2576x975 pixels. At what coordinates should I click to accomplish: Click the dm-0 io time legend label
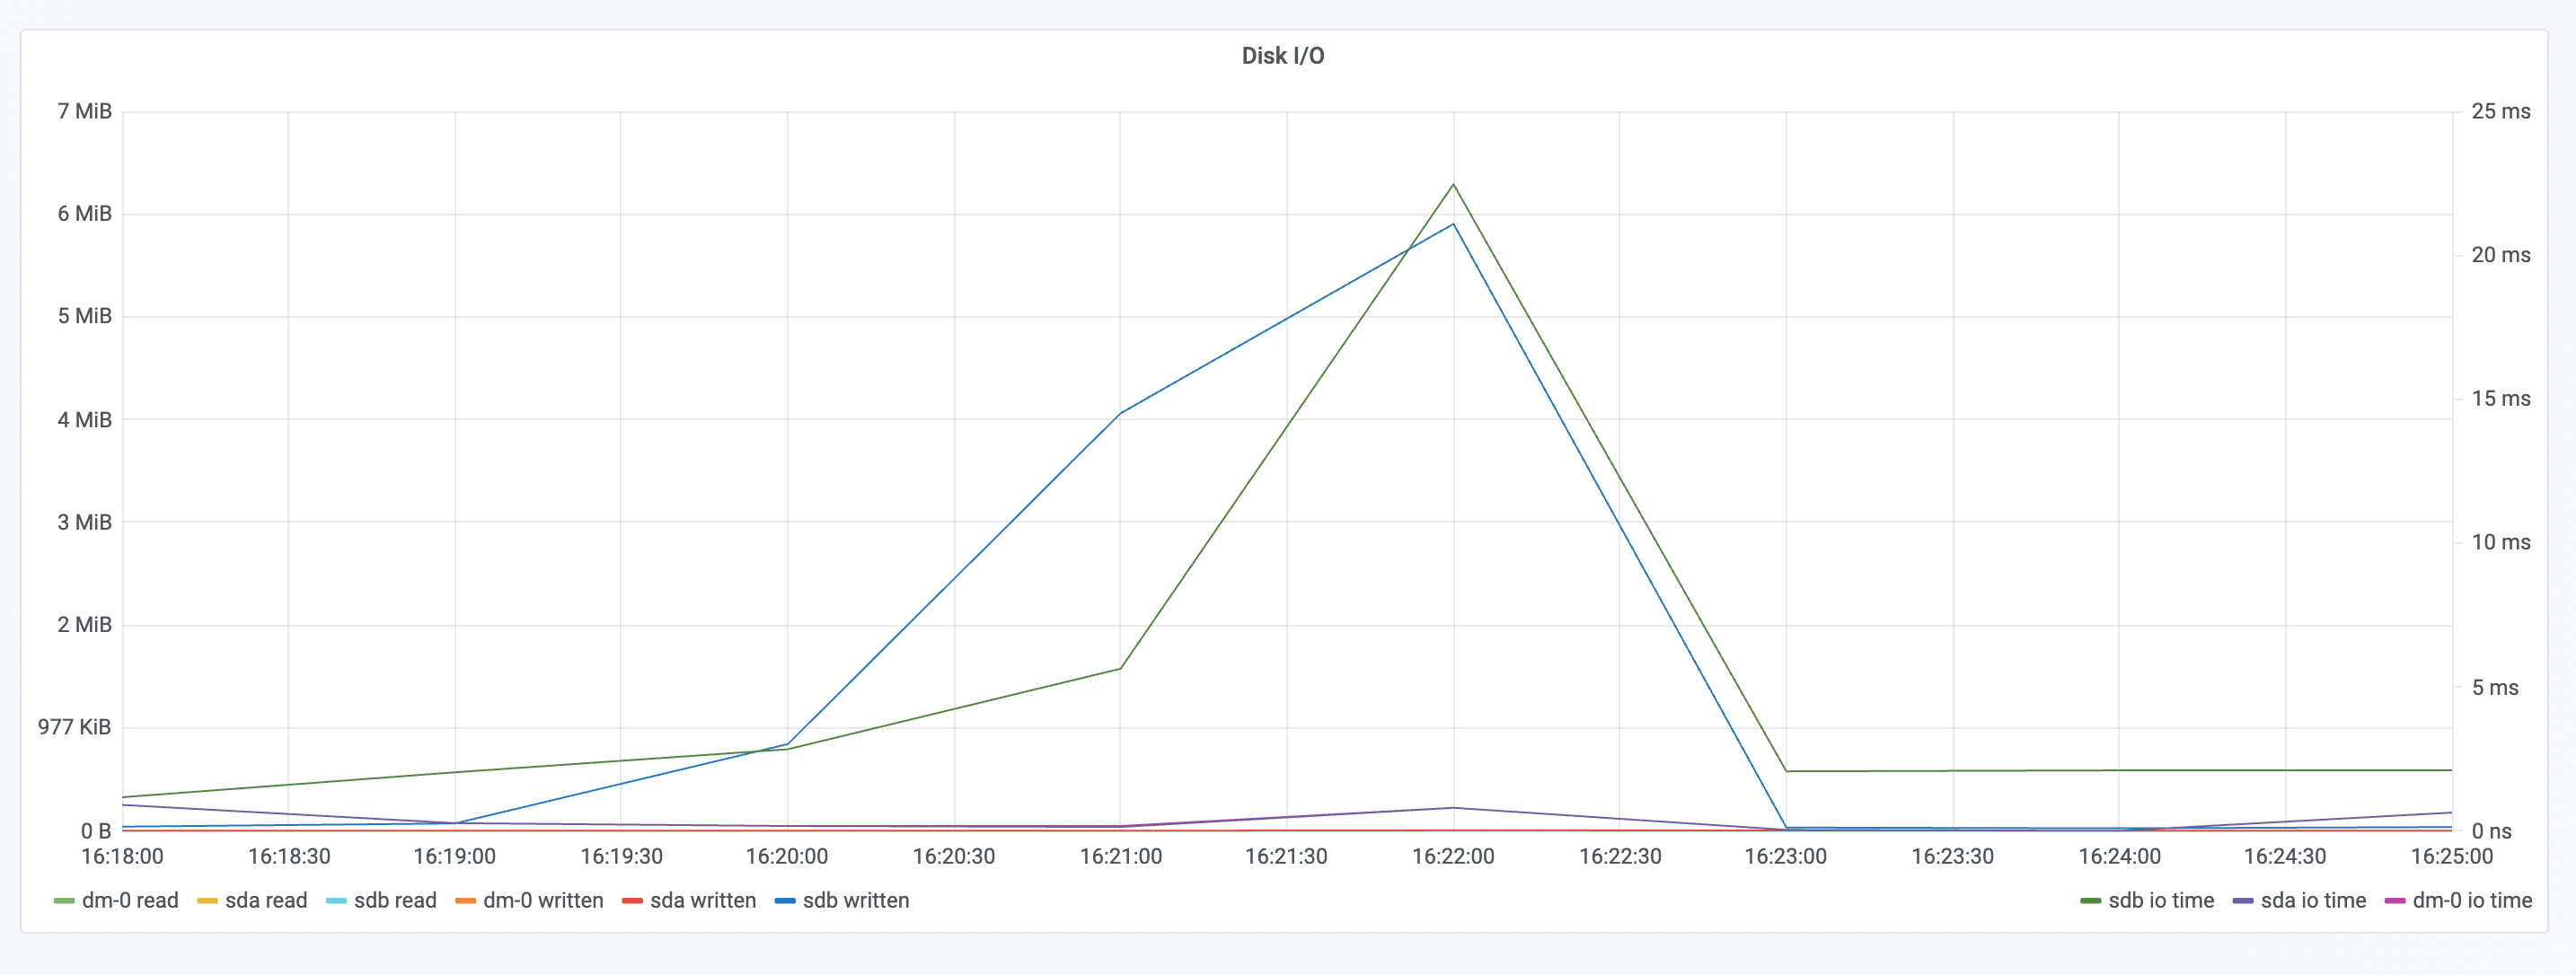tap(2472, 901)
